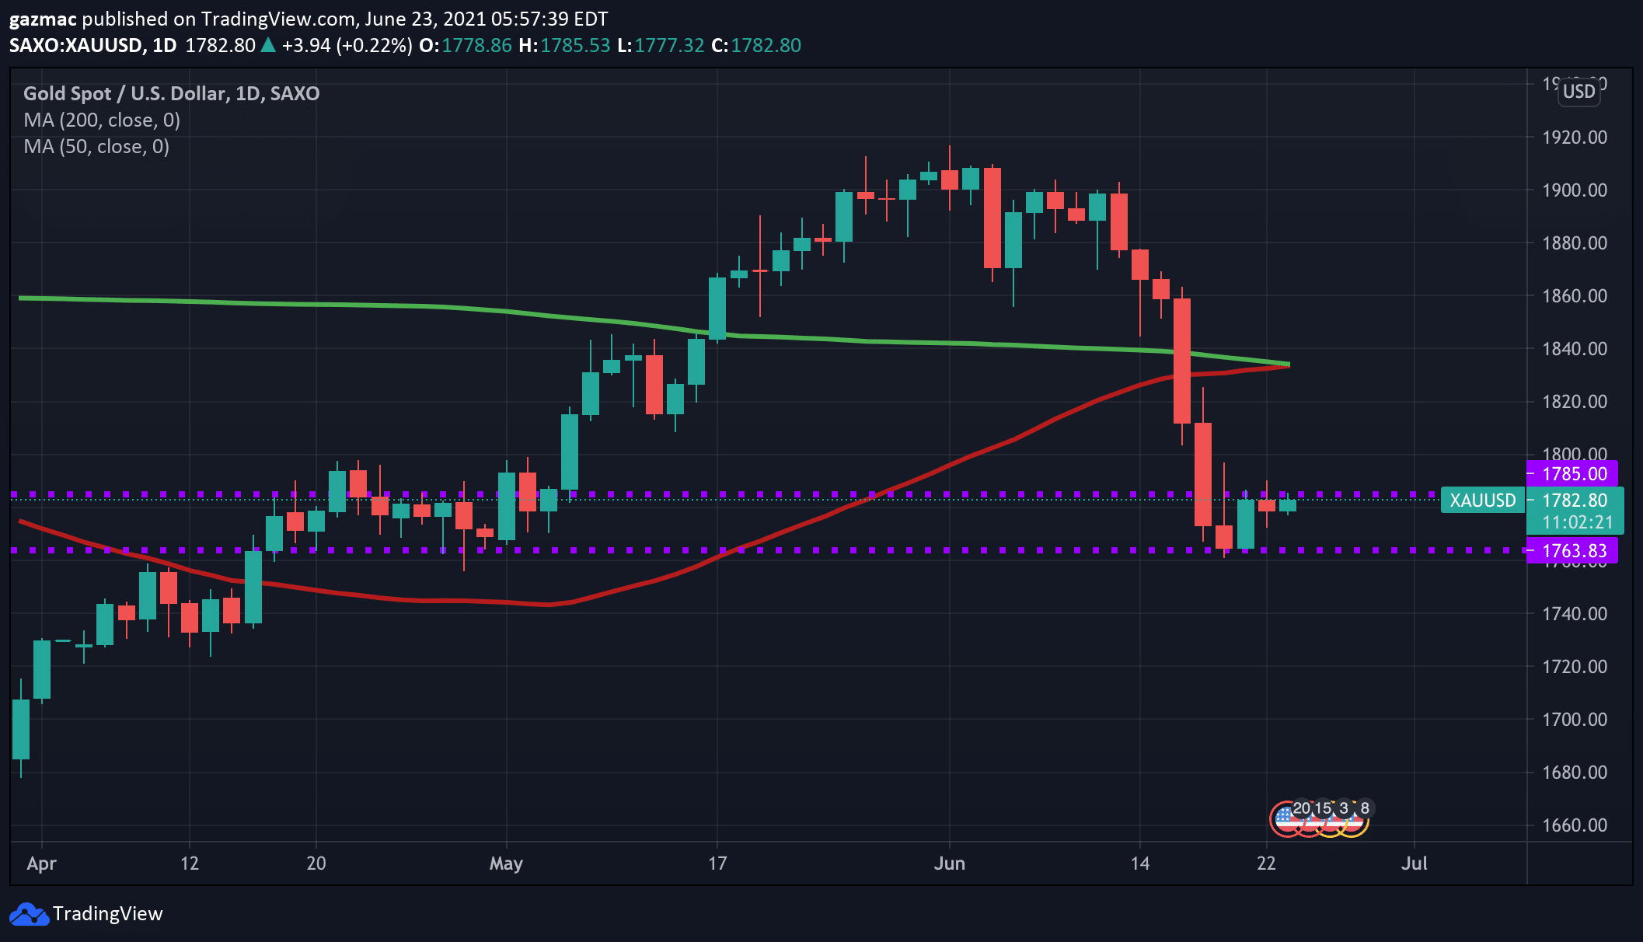Open the gazmac author name

point(43,19)
